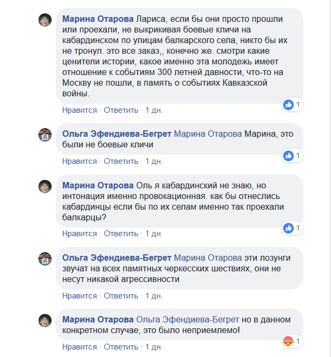Open Ольга Эфендиева-Бегрет avatar on second comment
The width and height of the screenshot is (331, 357).
[45, 135]
